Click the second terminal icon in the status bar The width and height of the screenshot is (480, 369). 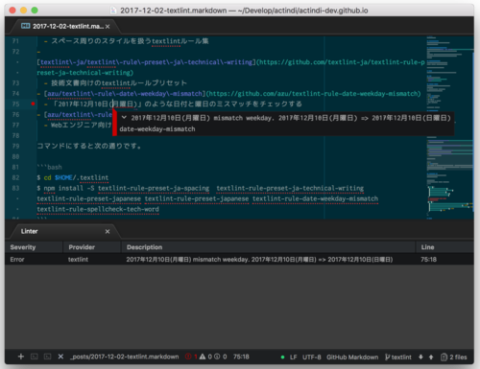pyautogui.click(x=47, y=357)
